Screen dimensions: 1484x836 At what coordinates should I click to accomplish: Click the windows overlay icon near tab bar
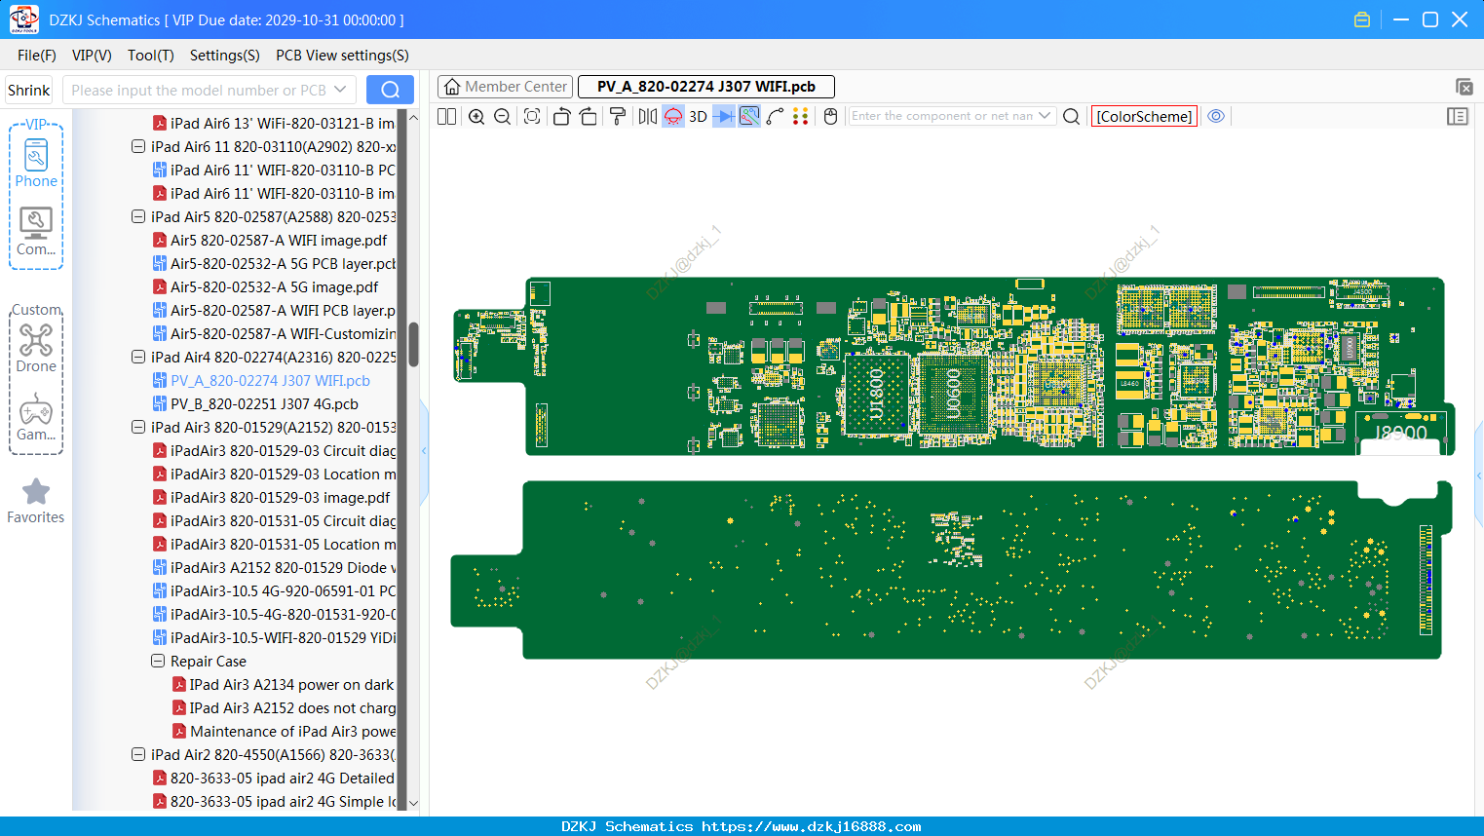[1464, 87]
